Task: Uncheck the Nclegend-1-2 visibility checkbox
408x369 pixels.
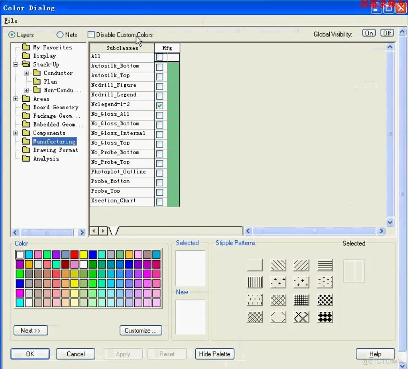Action: (160, 105)
